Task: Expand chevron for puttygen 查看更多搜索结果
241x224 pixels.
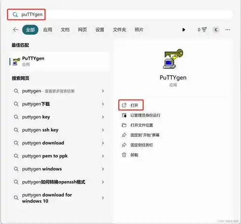Action: click(x=103, y=91)
